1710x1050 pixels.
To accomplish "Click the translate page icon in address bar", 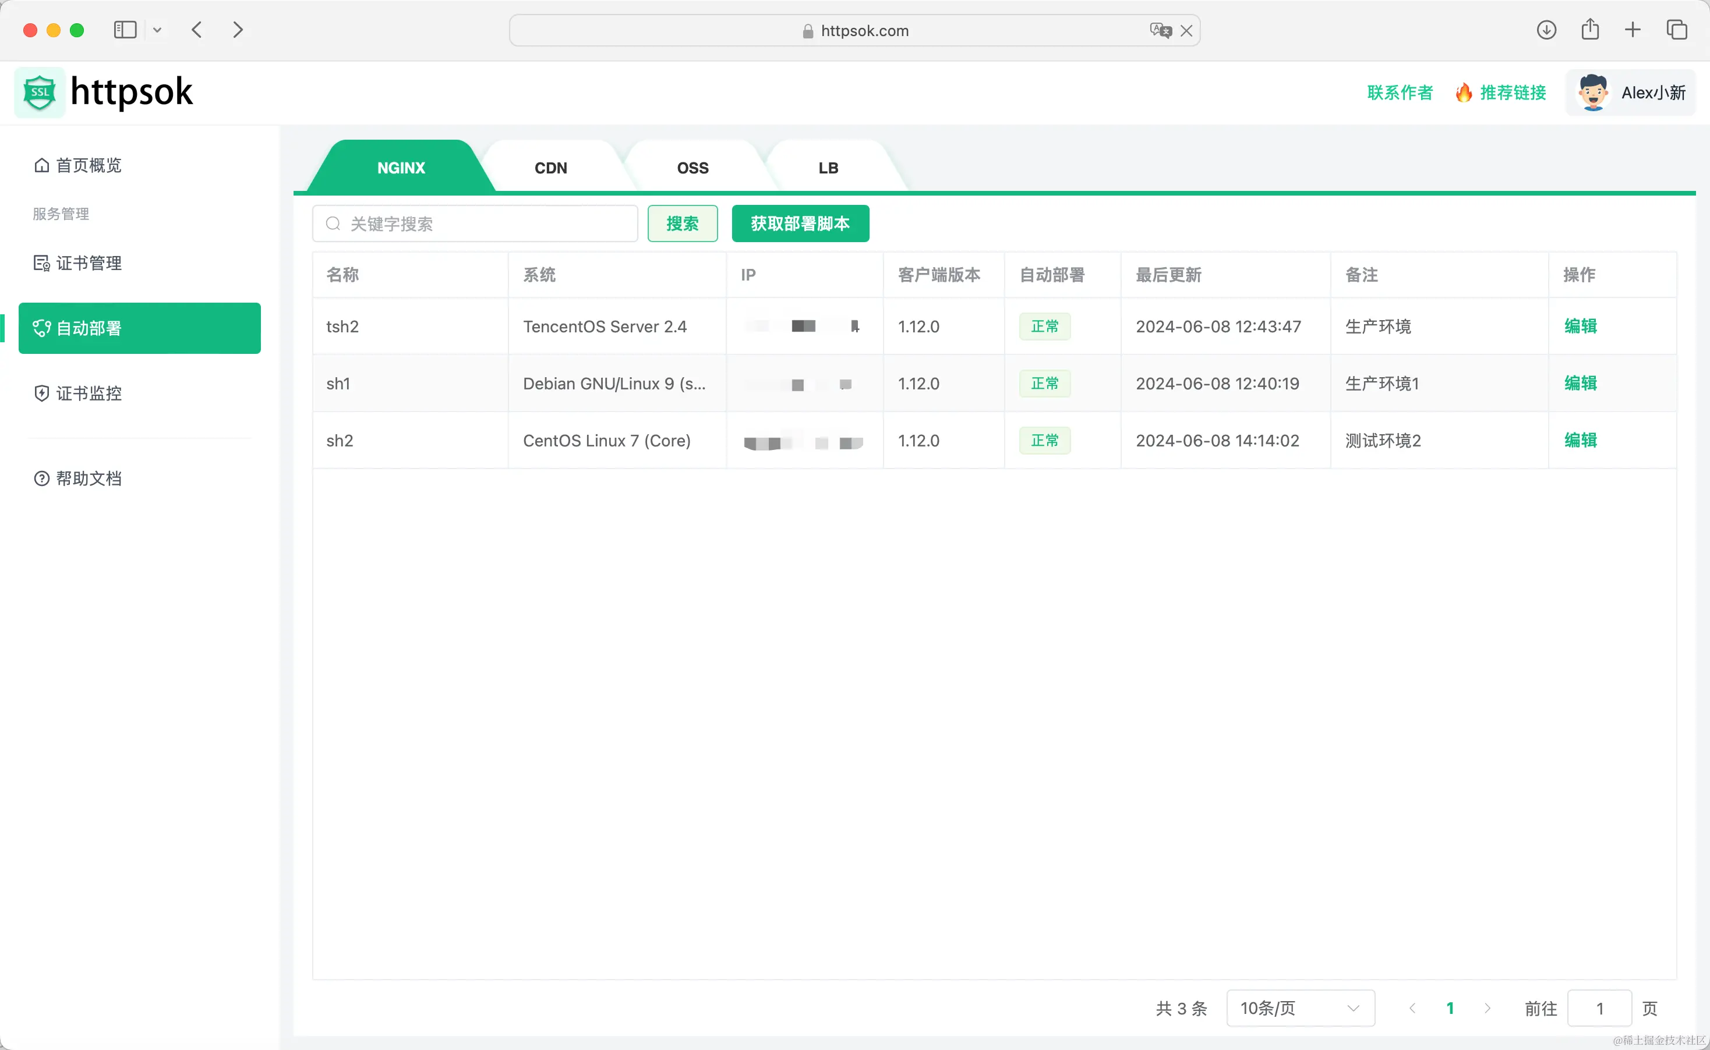I will [1160, 30].
